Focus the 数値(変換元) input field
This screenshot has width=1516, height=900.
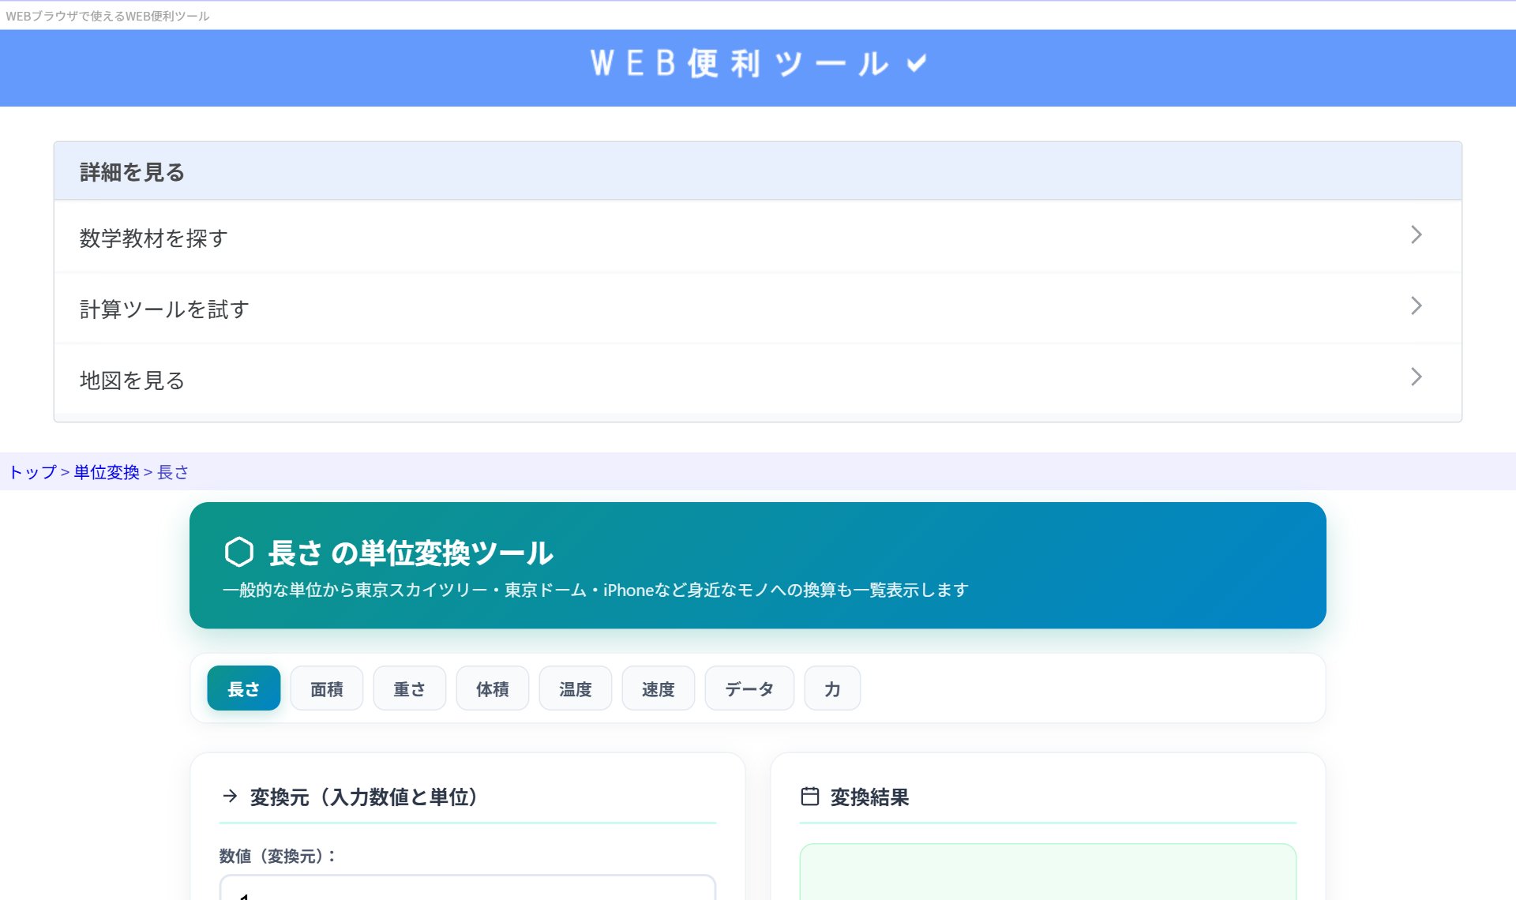467,887
